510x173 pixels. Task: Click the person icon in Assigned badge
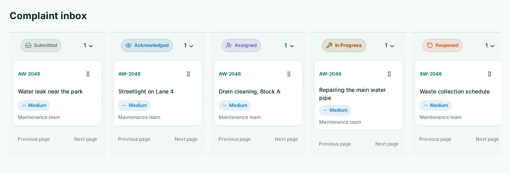[229, 45]
